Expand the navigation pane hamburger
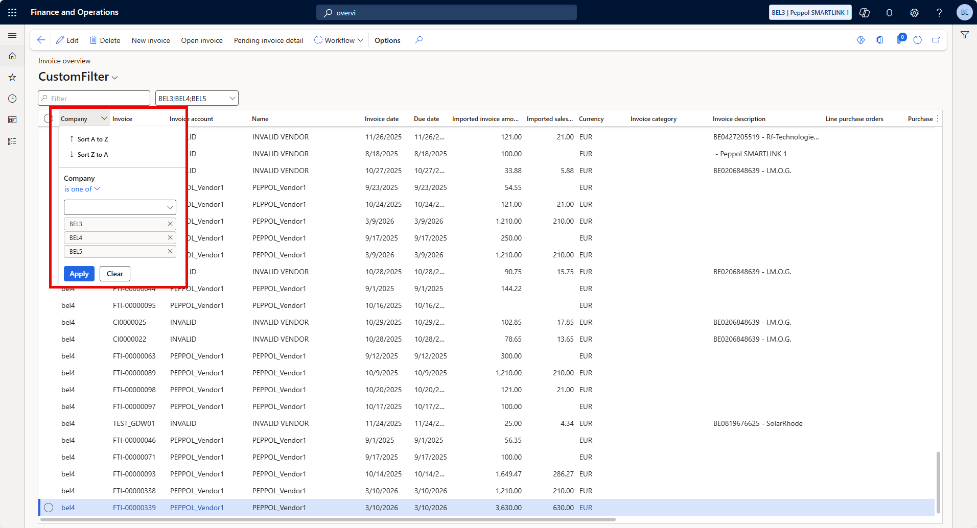Viewport: 977px width, 528px height. (12, 35)
